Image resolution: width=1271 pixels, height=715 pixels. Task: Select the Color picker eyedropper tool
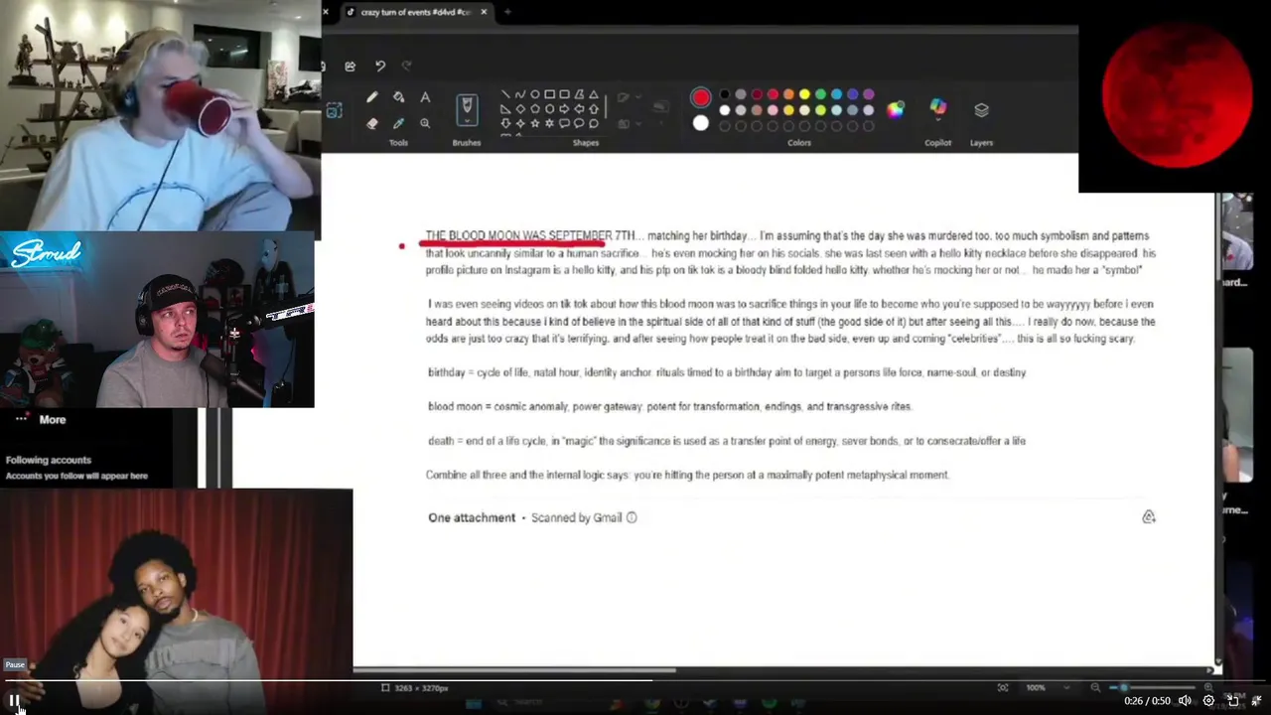click(398, 123)
